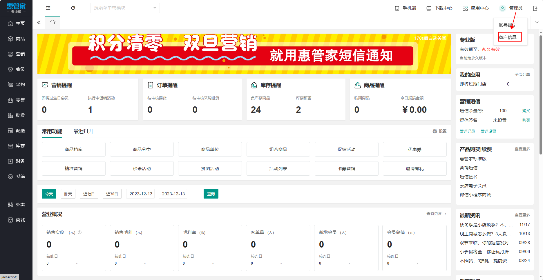Image resolution: width=543 pixels, height=280 pixels.
Task: Open the 主页 home sidebar item
Action: tap(16, 23)
